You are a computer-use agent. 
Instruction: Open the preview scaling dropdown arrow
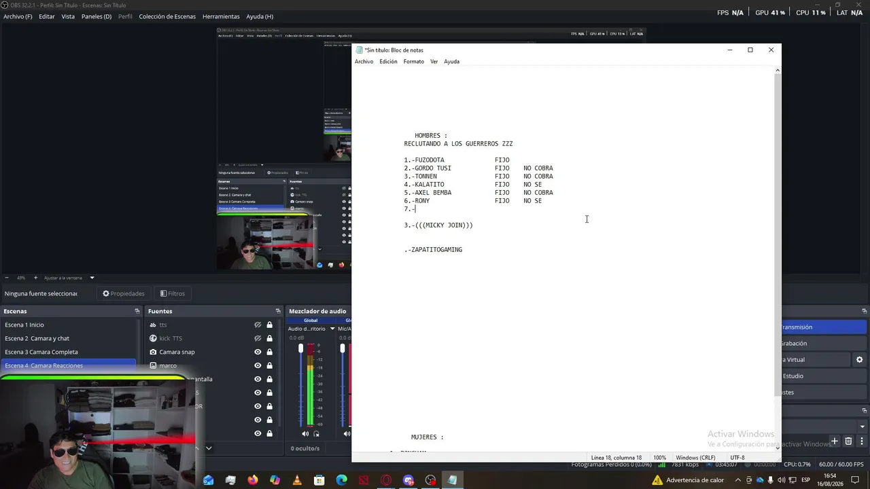pos(92,278)
